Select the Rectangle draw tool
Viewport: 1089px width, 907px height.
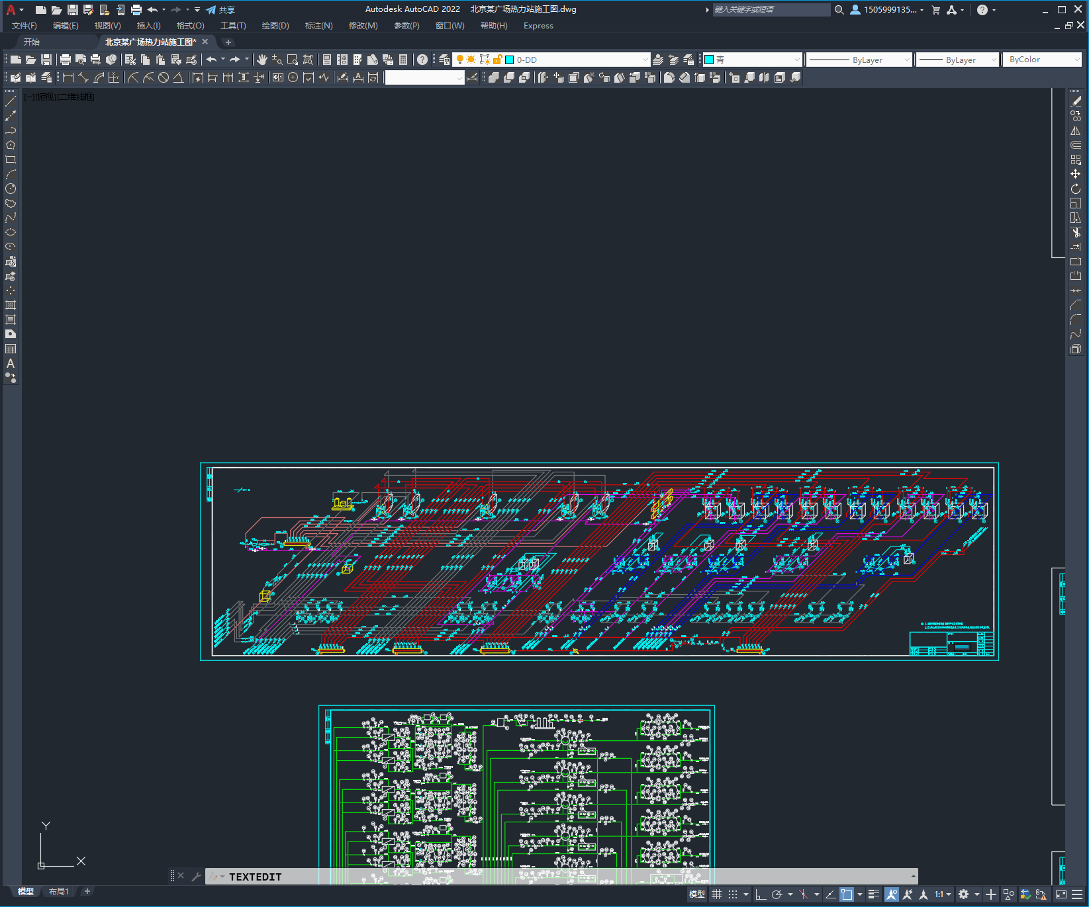pyautogui.click(x=11, y=159)
